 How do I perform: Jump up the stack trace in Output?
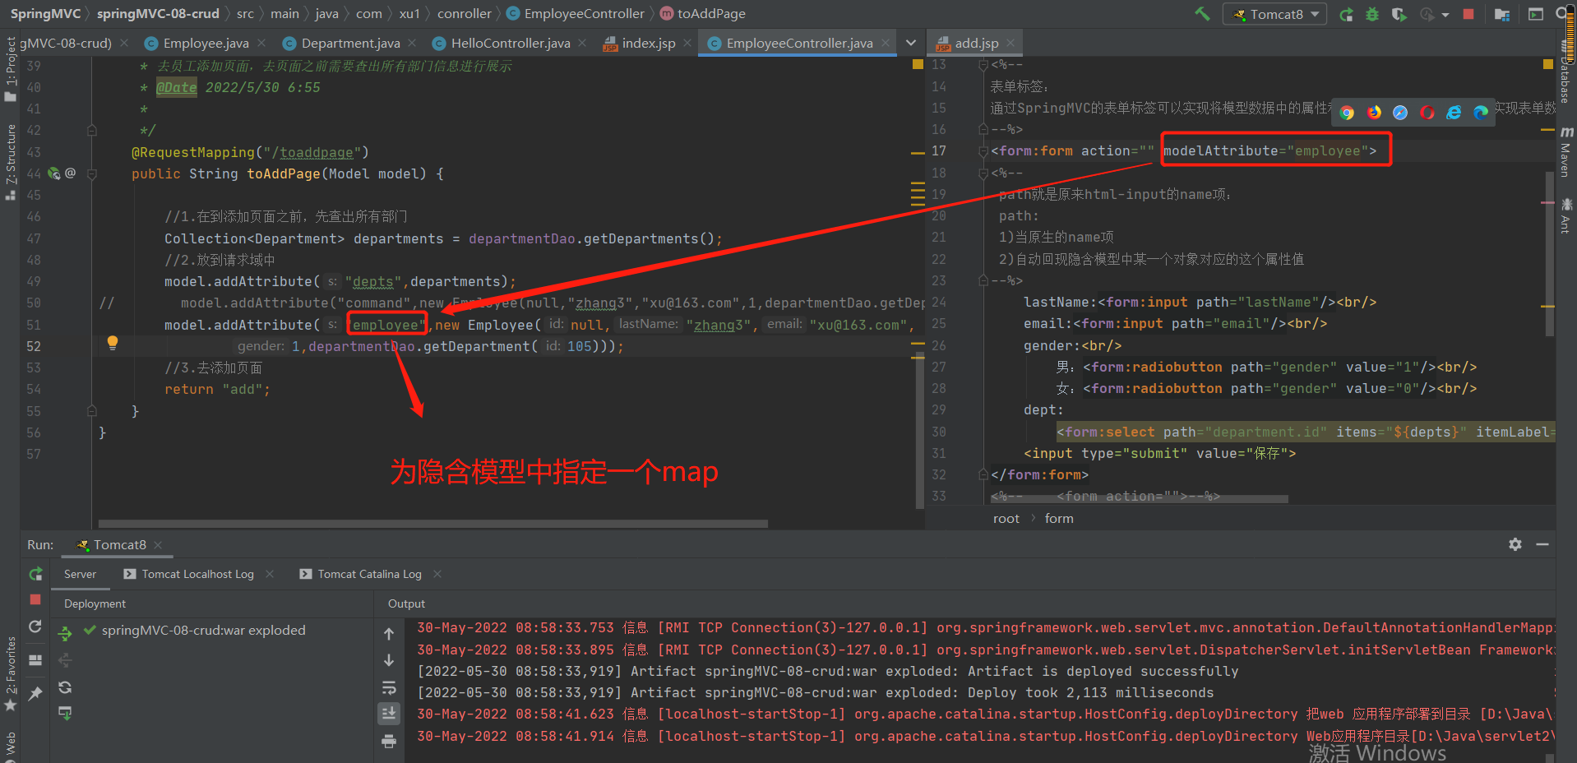click(389, 634)
